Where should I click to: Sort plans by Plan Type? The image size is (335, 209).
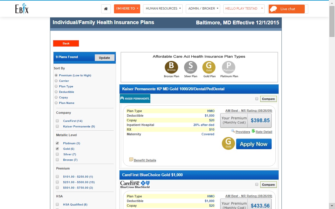(56, 87)
